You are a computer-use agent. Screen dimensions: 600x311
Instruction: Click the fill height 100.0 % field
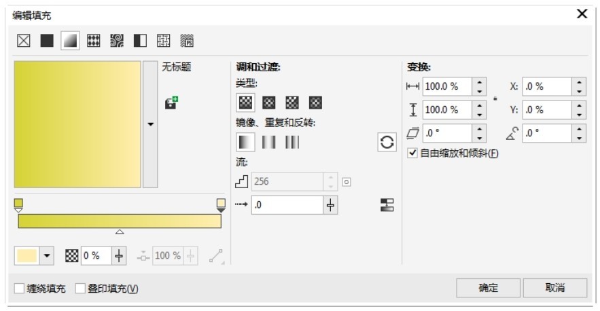[x=447, y=110]
